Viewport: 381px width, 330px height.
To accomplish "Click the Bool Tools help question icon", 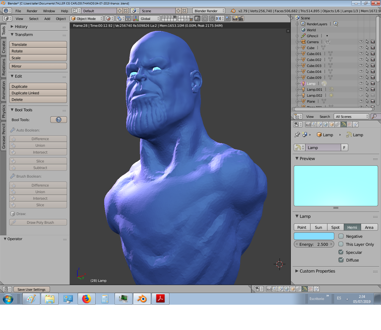I will pos(59,120).
